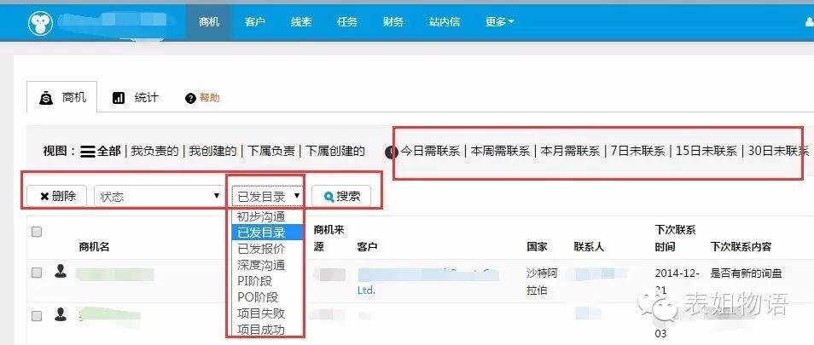Viewport: 814px width, 345px height.
Task: Choose 项目成功 in the dropdown list
Action: click(267, 330)
